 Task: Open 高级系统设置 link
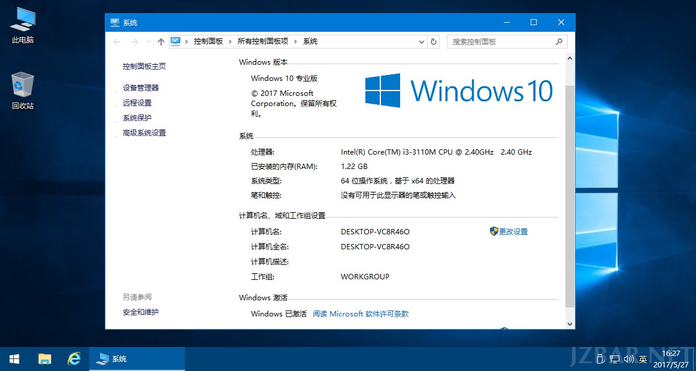pos(144,133)
